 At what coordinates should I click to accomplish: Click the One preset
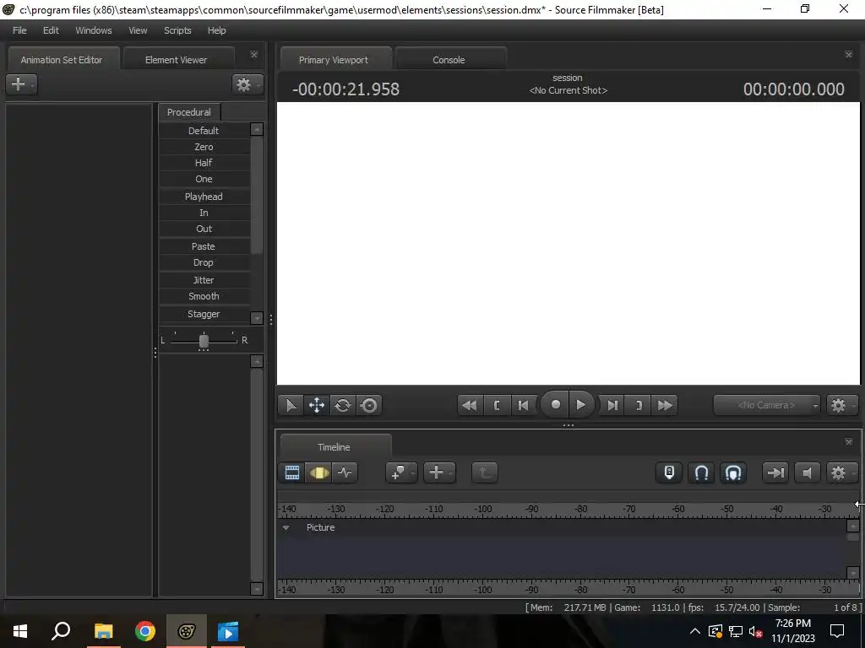[x=204, y=179]
